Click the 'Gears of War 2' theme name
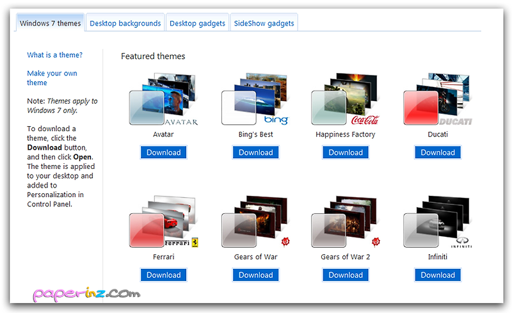 point(346,257)
